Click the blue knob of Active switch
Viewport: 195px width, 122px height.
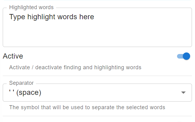pyautogui.click(x=186, y=56)
